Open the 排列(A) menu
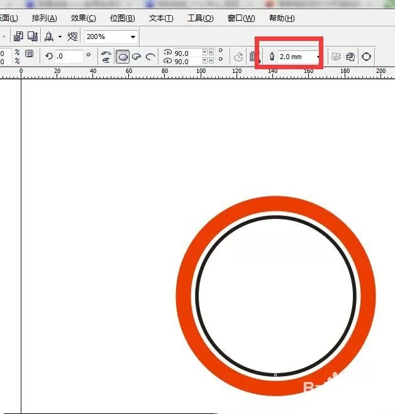Viewport: 395px width, 414px height. point(44,18)
